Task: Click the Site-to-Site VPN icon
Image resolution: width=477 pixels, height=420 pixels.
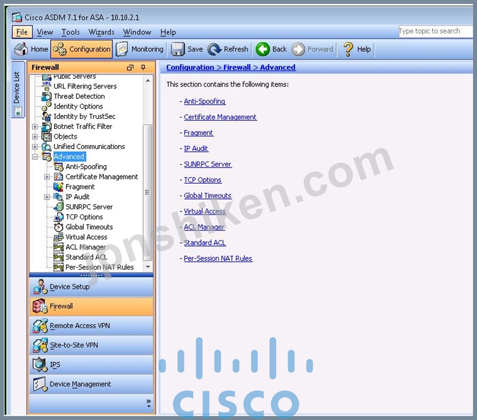Action: pos(41,345)
